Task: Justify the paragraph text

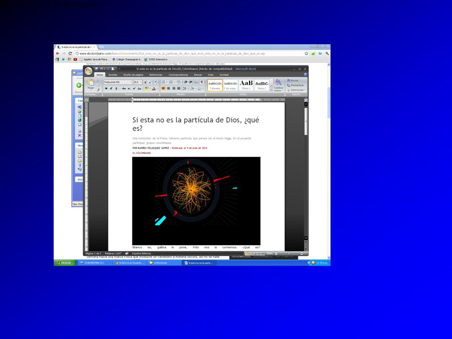Action: tap(178, 89)
